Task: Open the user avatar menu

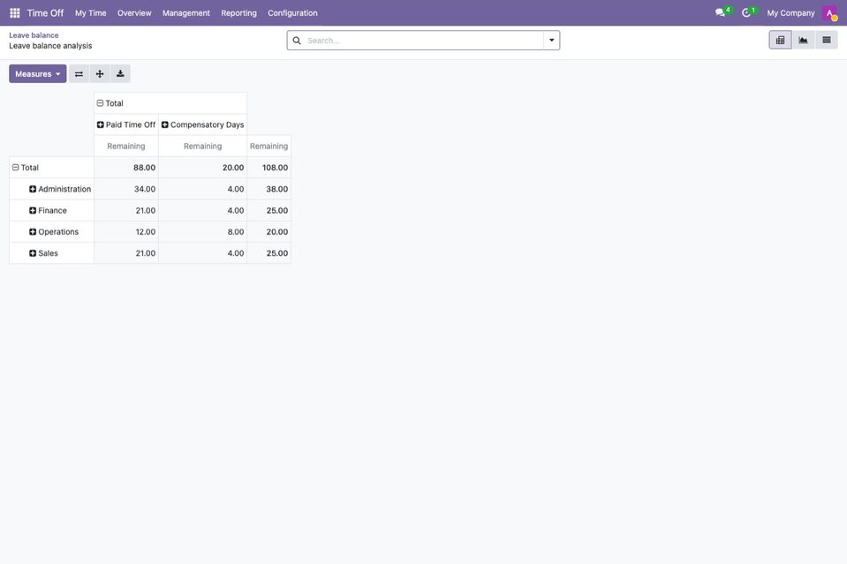Action: [x=829, y=13]
